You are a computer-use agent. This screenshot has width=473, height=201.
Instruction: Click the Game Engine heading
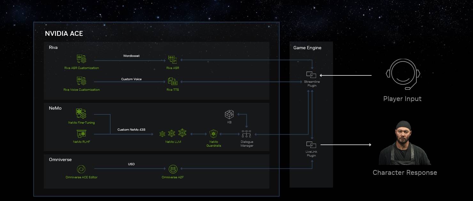point(307,48)
